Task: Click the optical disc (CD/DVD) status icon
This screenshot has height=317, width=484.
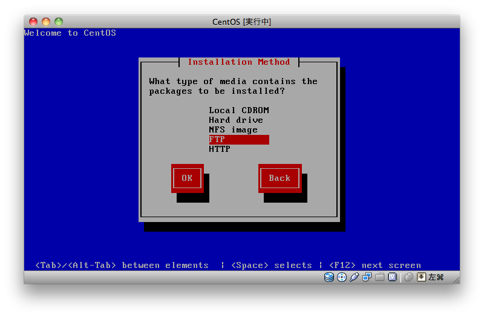Action: pyautogui.click(x=342, y=277)
